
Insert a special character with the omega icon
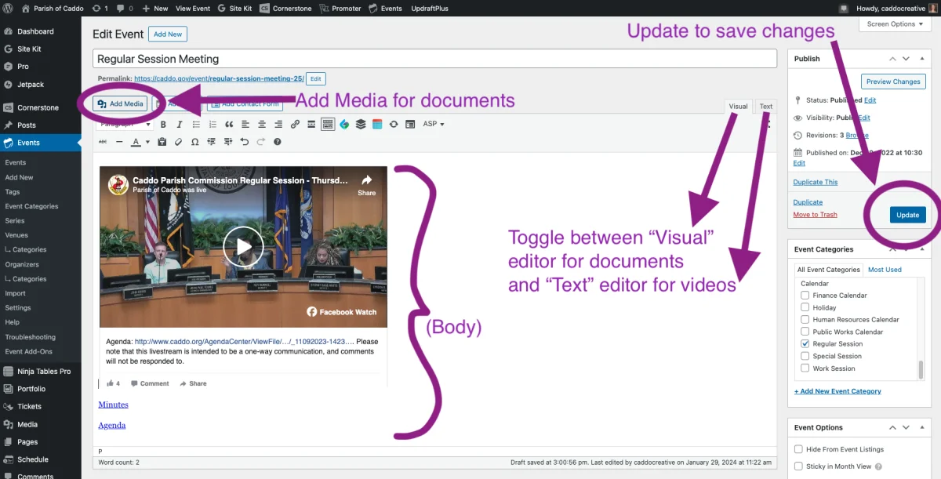coord(194,142)
